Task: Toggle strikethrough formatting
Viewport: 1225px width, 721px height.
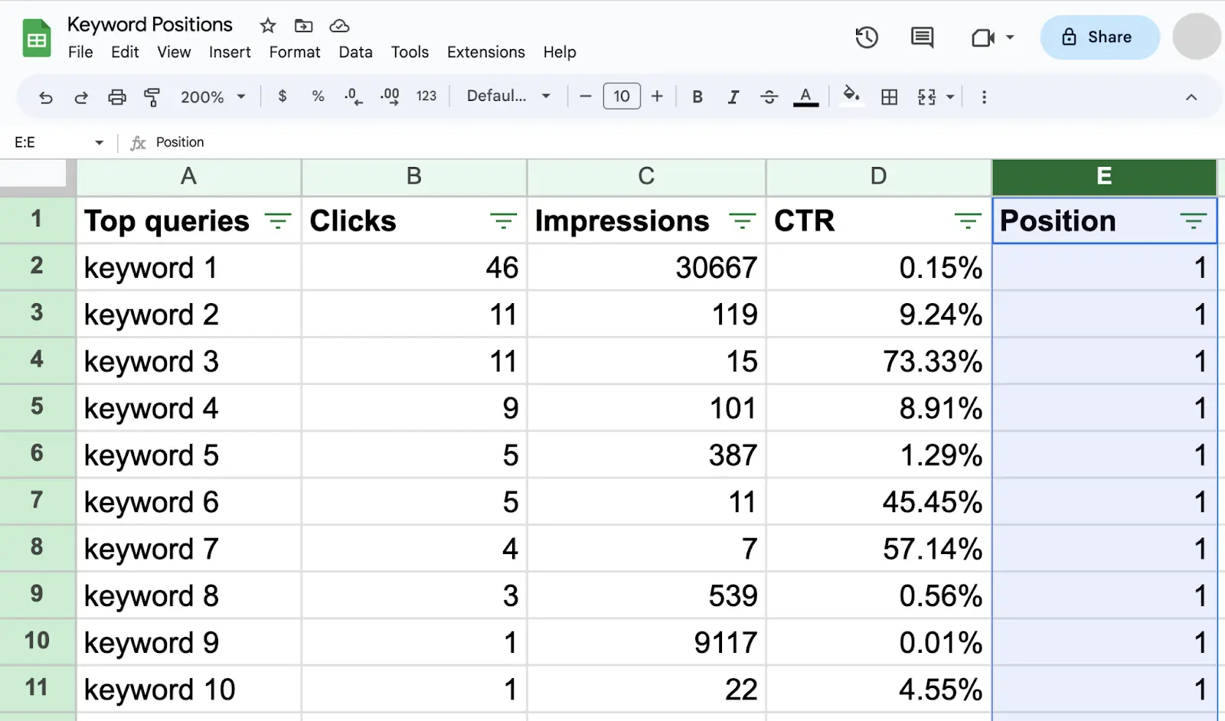Action: pos(769,97)
